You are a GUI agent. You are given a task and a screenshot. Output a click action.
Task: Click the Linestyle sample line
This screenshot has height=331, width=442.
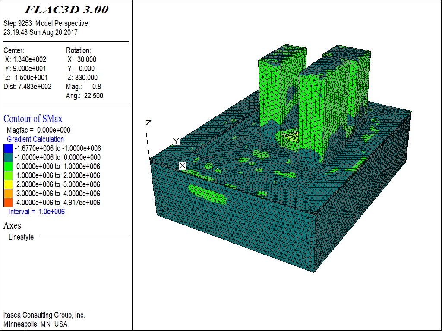pyautogui.click(x=85, y=237)
